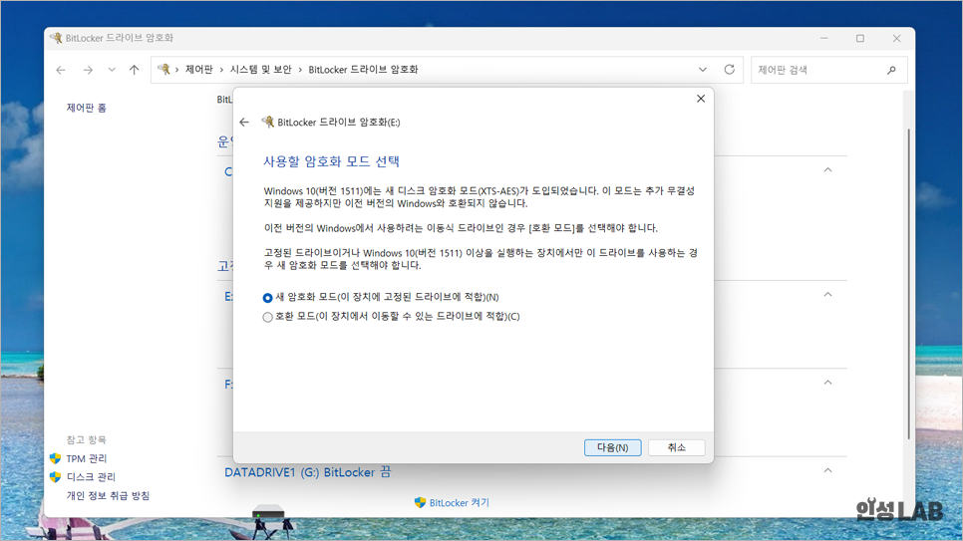Navigate forward in Control Panel window
This screenshot has width=963, height=541.
[88, 70]
